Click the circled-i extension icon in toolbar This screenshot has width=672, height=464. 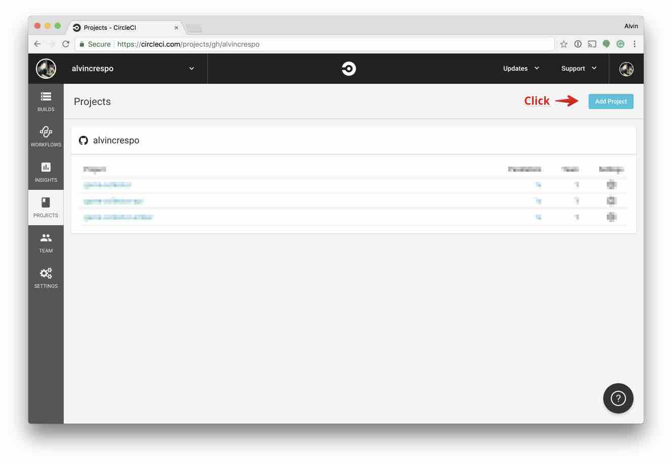pyautogui.click(x=578, y=44)
